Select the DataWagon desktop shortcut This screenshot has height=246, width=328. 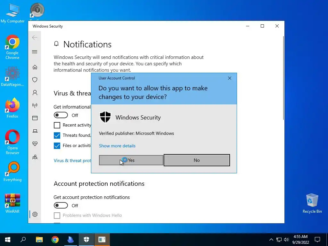pos(12,77)
